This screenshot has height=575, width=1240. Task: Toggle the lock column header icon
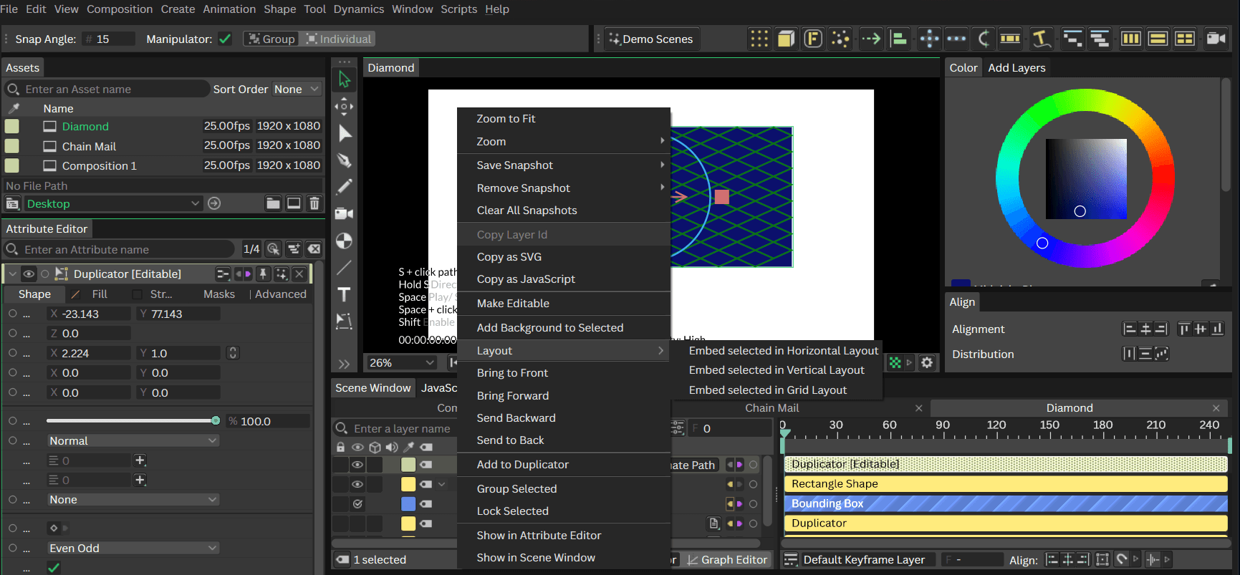[341, 447]
